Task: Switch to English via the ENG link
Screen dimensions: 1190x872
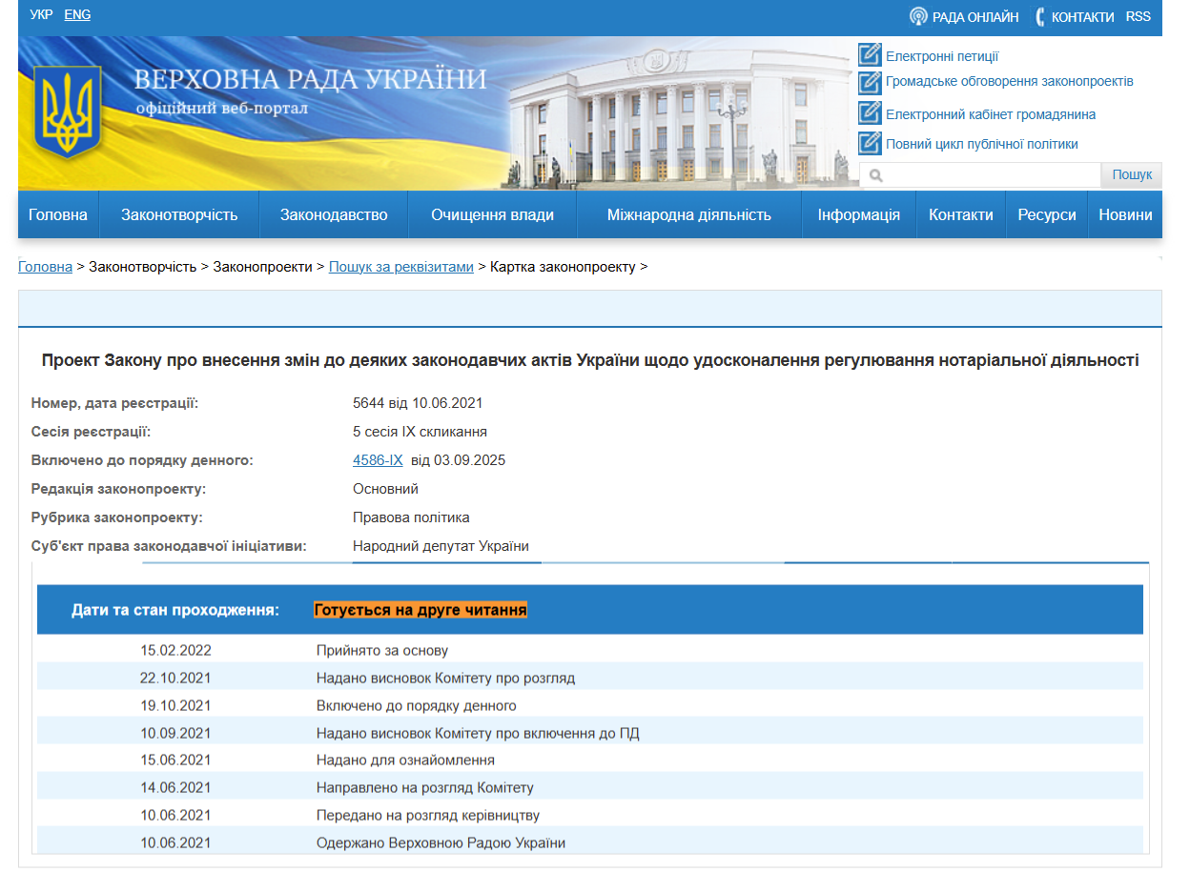Action: tap(76, 14)
